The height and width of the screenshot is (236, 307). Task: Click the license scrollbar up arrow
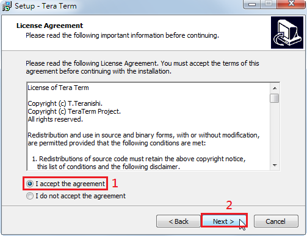(275, 88)
